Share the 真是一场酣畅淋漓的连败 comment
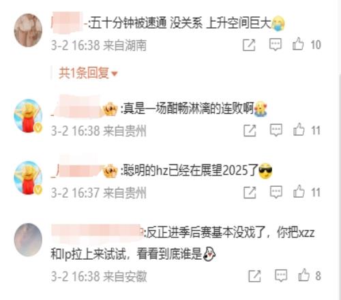The height and width of the screenshot is (300, 341). click(250, 130)
